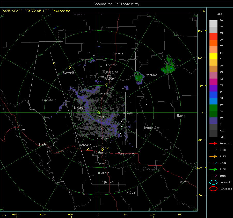Image resolution: width=233 pixels, height=218 pixels.
Task: Click the yellow diamond marker near Cochrane
Action: click(x=89, y=150)
